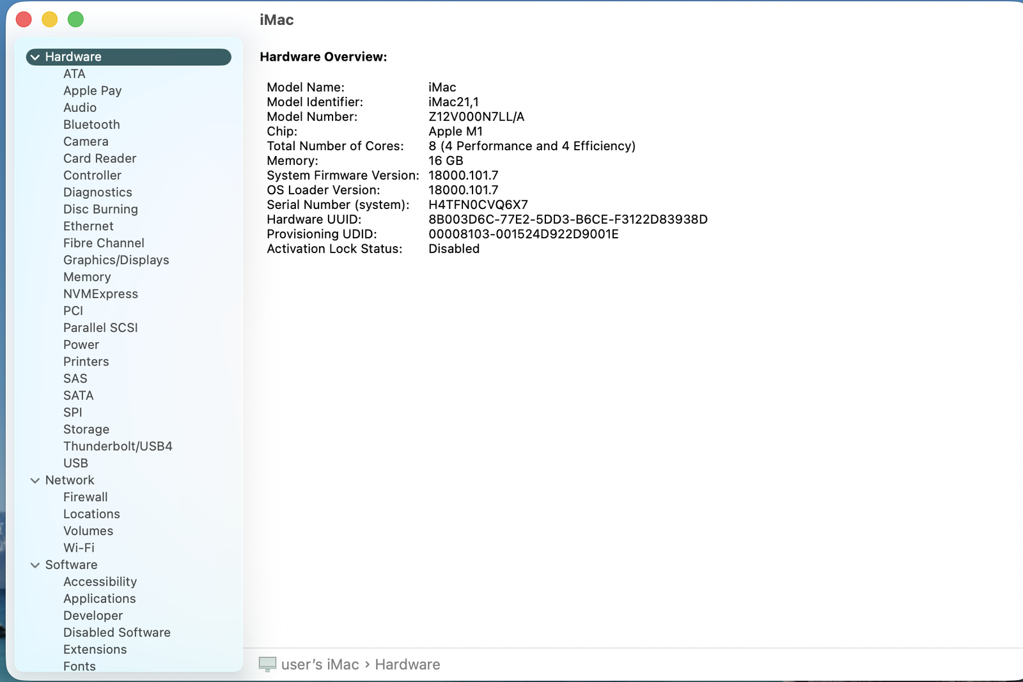Open Graphics/Displays hardware info

click(x=116, y=260)
